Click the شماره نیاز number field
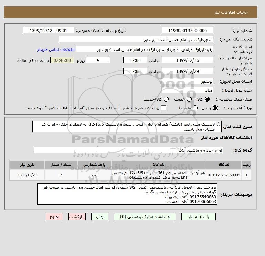The height and width of the screenshot is (256, 265). [188, 30]
